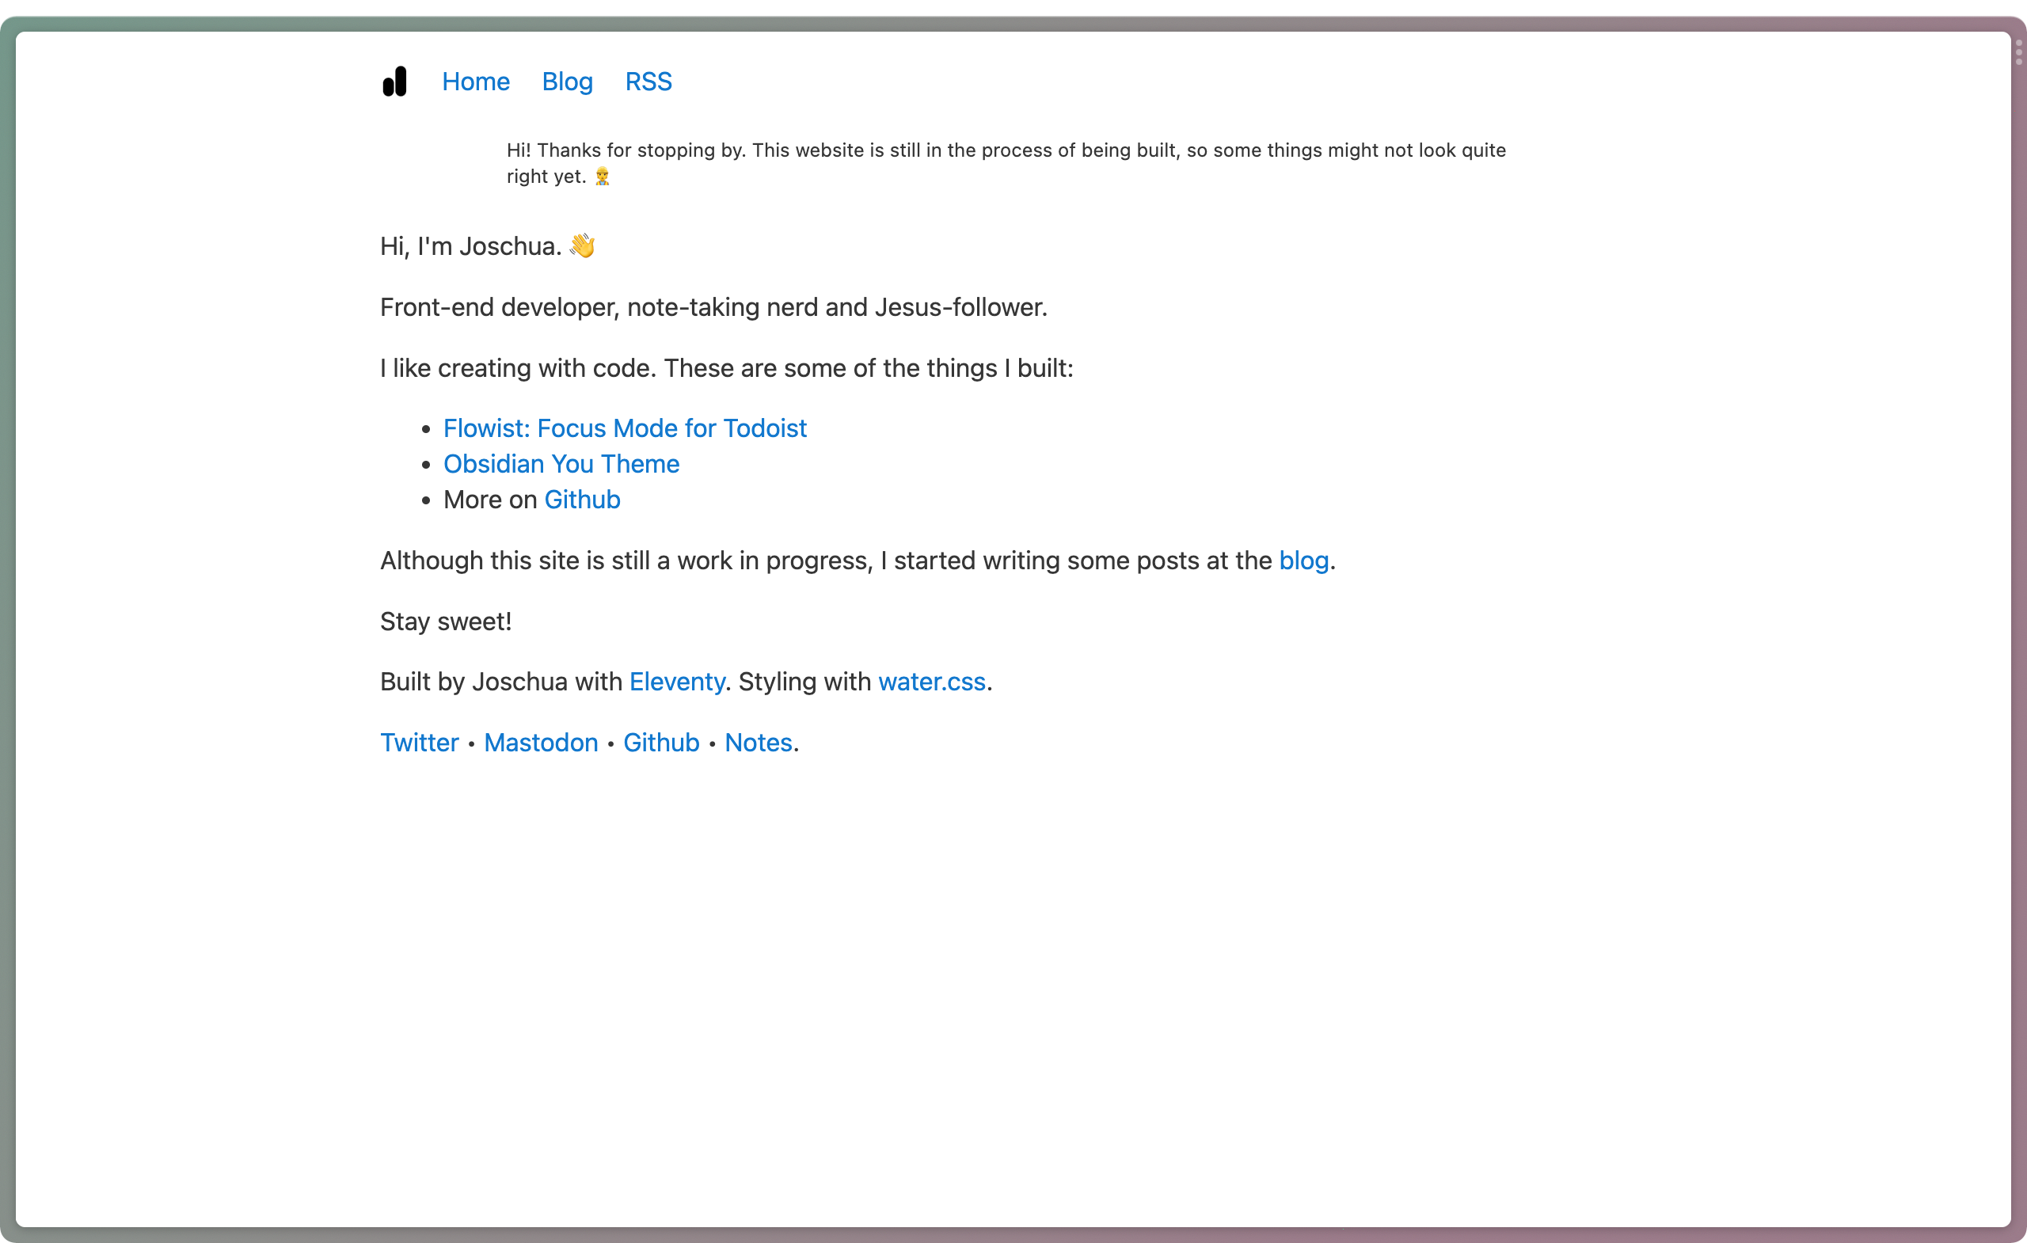The height and width of the screenshot is (1243, 2027).
Task: Click the site logo icon
Action: click(x=395, y=81)
